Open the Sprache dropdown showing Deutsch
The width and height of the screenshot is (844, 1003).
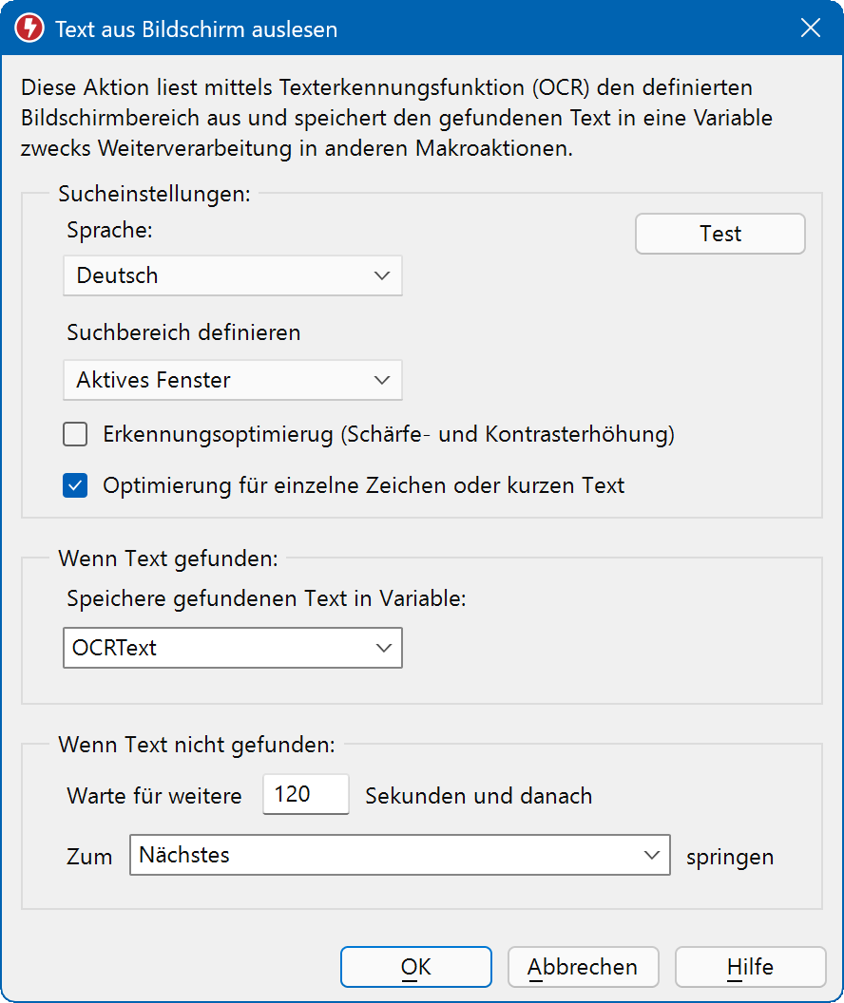[232, 275]
